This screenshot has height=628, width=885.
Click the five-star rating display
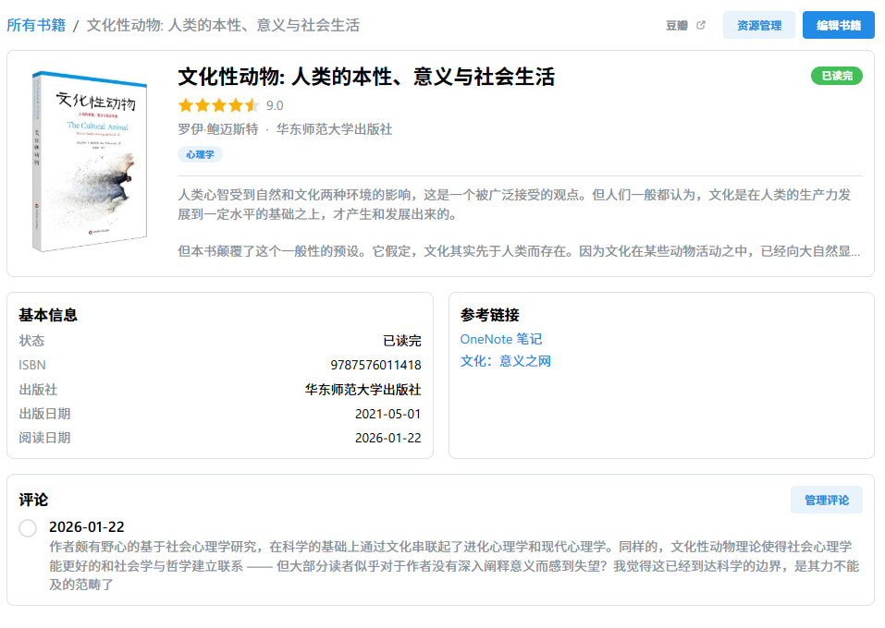pyautogui.click(x=218, y=105)
